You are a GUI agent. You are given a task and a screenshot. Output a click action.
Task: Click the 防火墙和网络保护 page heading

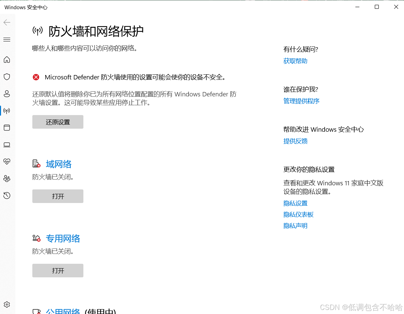tap(96, 31)
